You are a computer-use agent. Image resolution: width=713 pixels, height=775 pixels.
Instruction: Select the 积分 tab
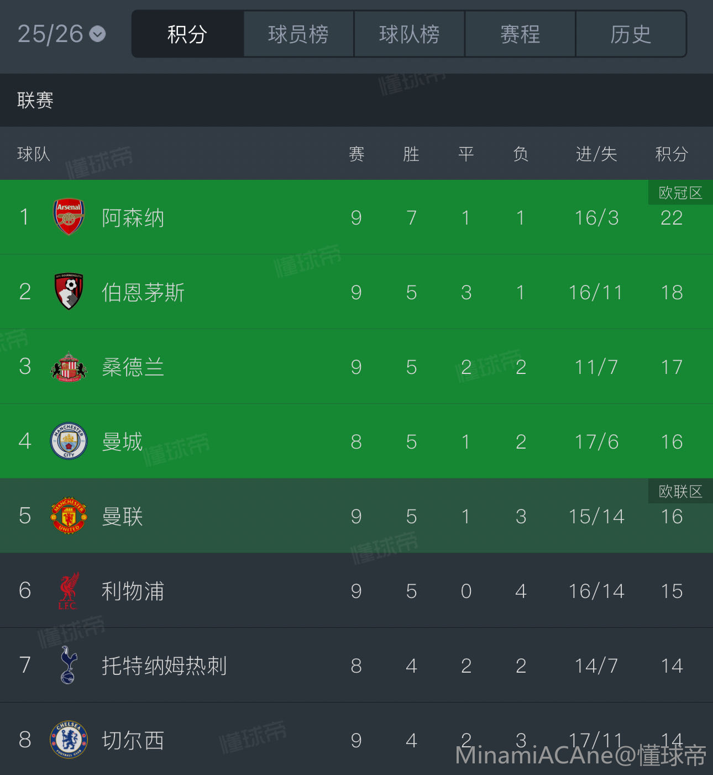pyautogui.click(x=187, y=34)
